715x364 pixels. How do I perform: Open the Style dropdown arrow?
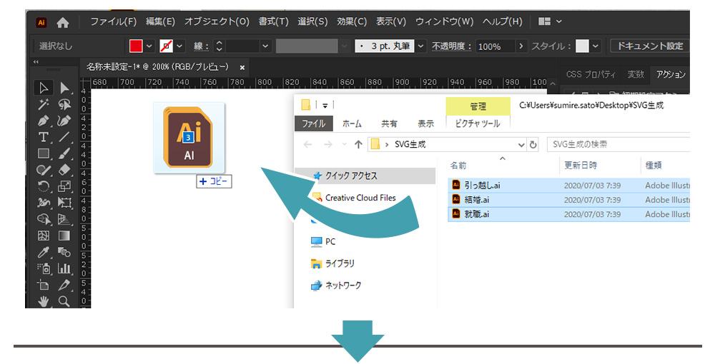click(596, 46)
